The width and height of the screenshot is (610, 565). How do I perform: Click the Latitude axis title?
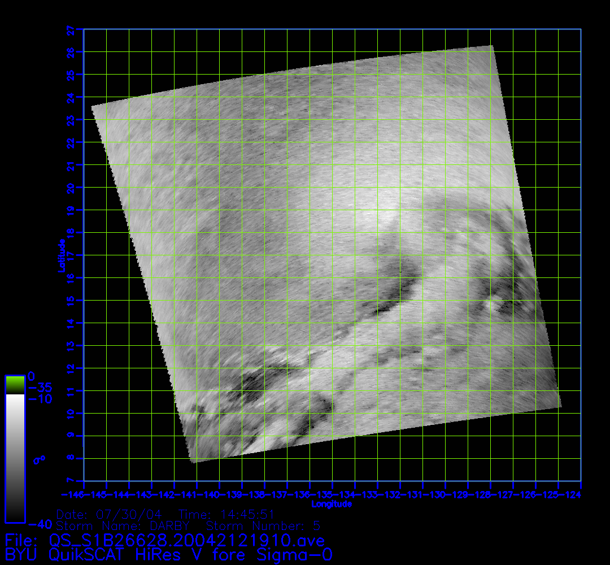point(60,255)
